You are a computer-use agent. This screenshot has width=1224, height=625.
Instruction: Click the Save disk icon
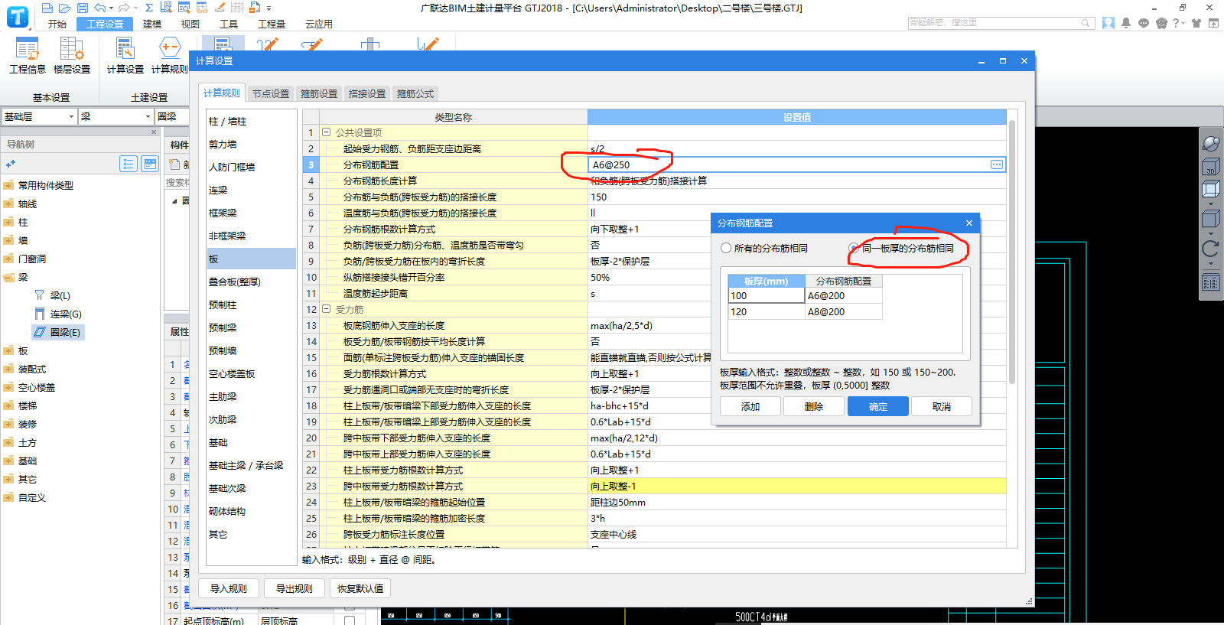(x=82, y=8)
